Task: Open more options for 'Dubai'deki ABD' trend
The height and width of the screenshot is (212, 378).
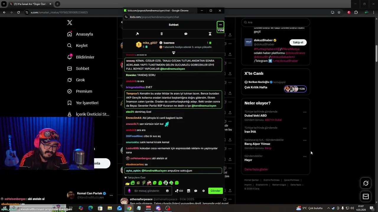Action: [x=305, y=112]
